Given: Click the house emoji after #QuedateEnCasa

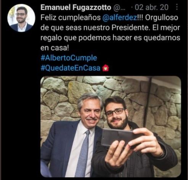Looking at the screenshot, I should coord(106,68).
